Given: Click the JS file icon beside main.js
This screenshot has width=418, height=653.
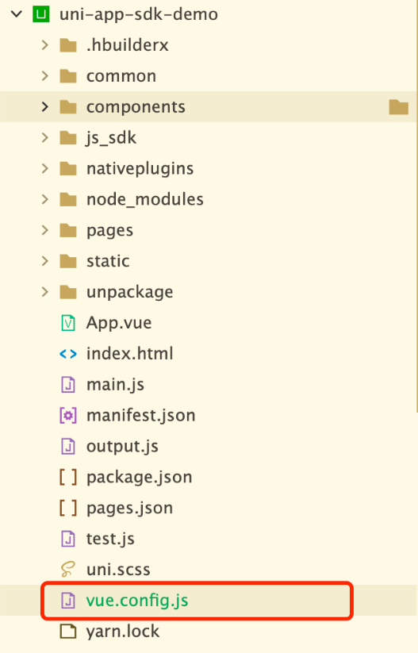Looking at the screenshot, I should [68, 385].
